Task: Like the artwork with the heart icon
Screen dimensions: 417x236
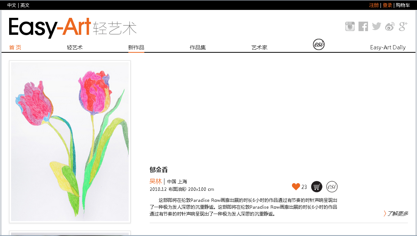Action: [296, 187]
